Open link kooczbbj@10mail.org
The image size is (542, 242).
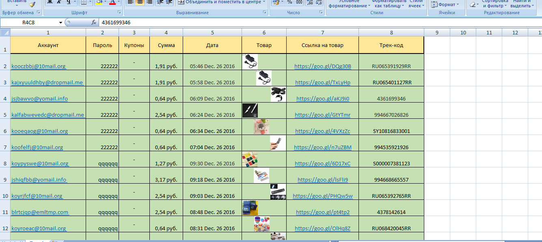[39, 66]
